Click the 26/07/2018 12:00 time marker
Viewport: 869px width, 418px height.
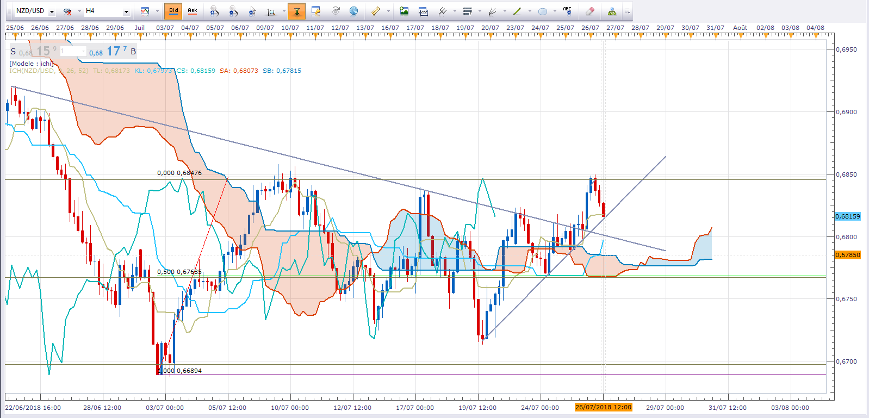[x=604, y=407]
